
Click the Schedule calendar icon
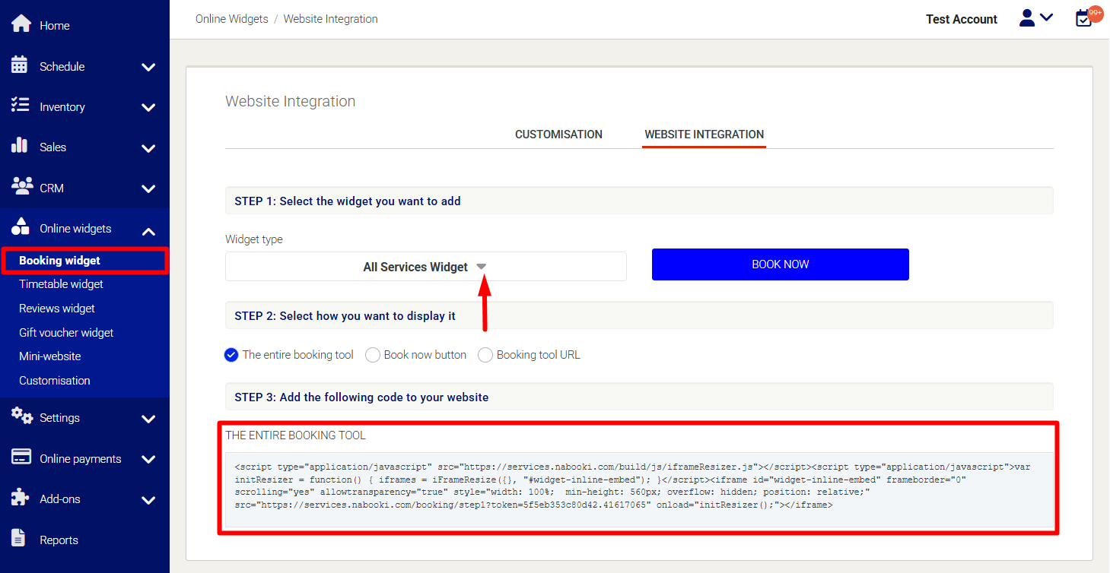[x=20, y=65]
